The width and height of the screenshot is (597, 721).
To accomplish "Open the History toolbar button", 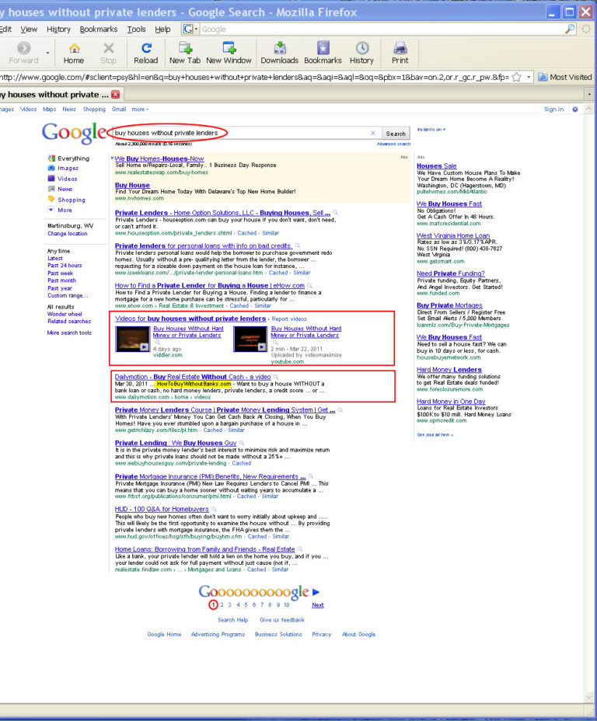I will tap(361, 53).
